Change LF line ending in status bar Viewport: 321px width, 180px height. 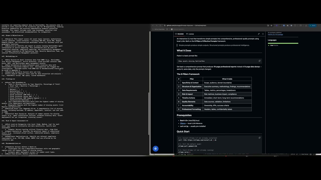(x=297, y=154)
